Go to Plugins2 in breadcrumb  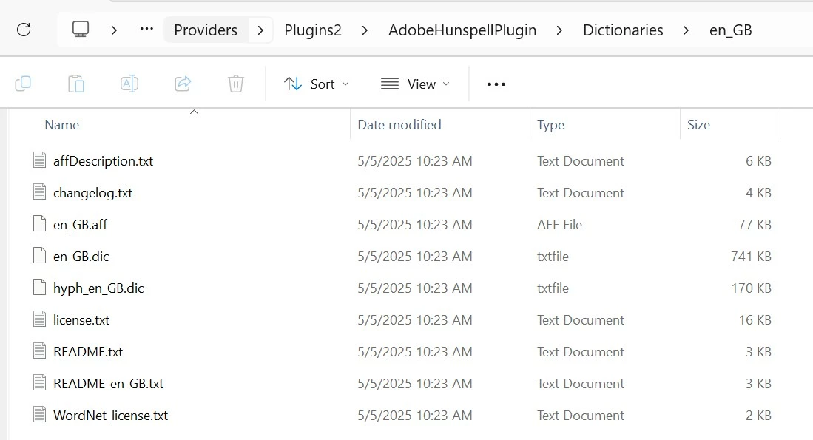click(313, 30)
